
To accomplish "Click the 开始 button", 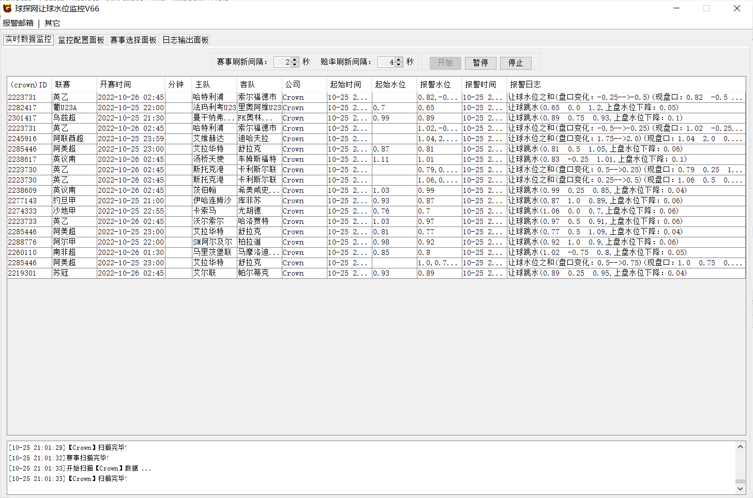I will tap(445, 63).
